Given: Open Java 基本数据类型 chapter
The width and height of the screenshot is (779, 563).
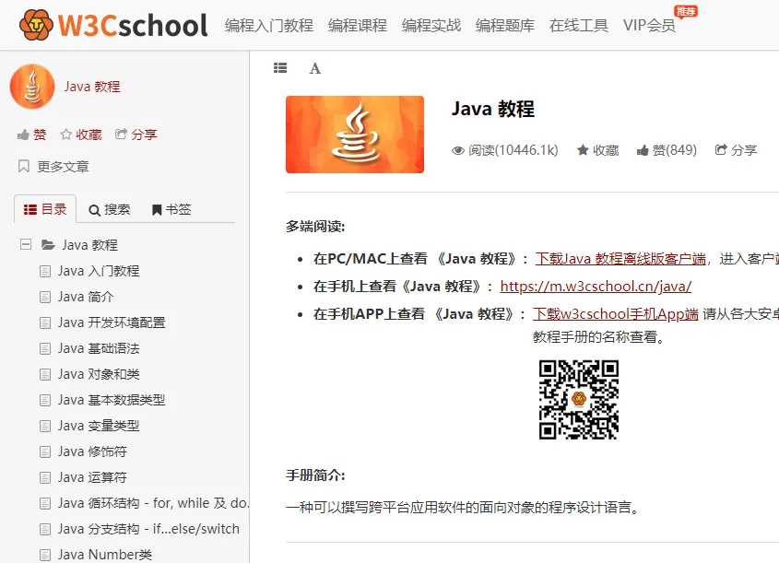Looking at the screenshot, I should tap(112, 400).
